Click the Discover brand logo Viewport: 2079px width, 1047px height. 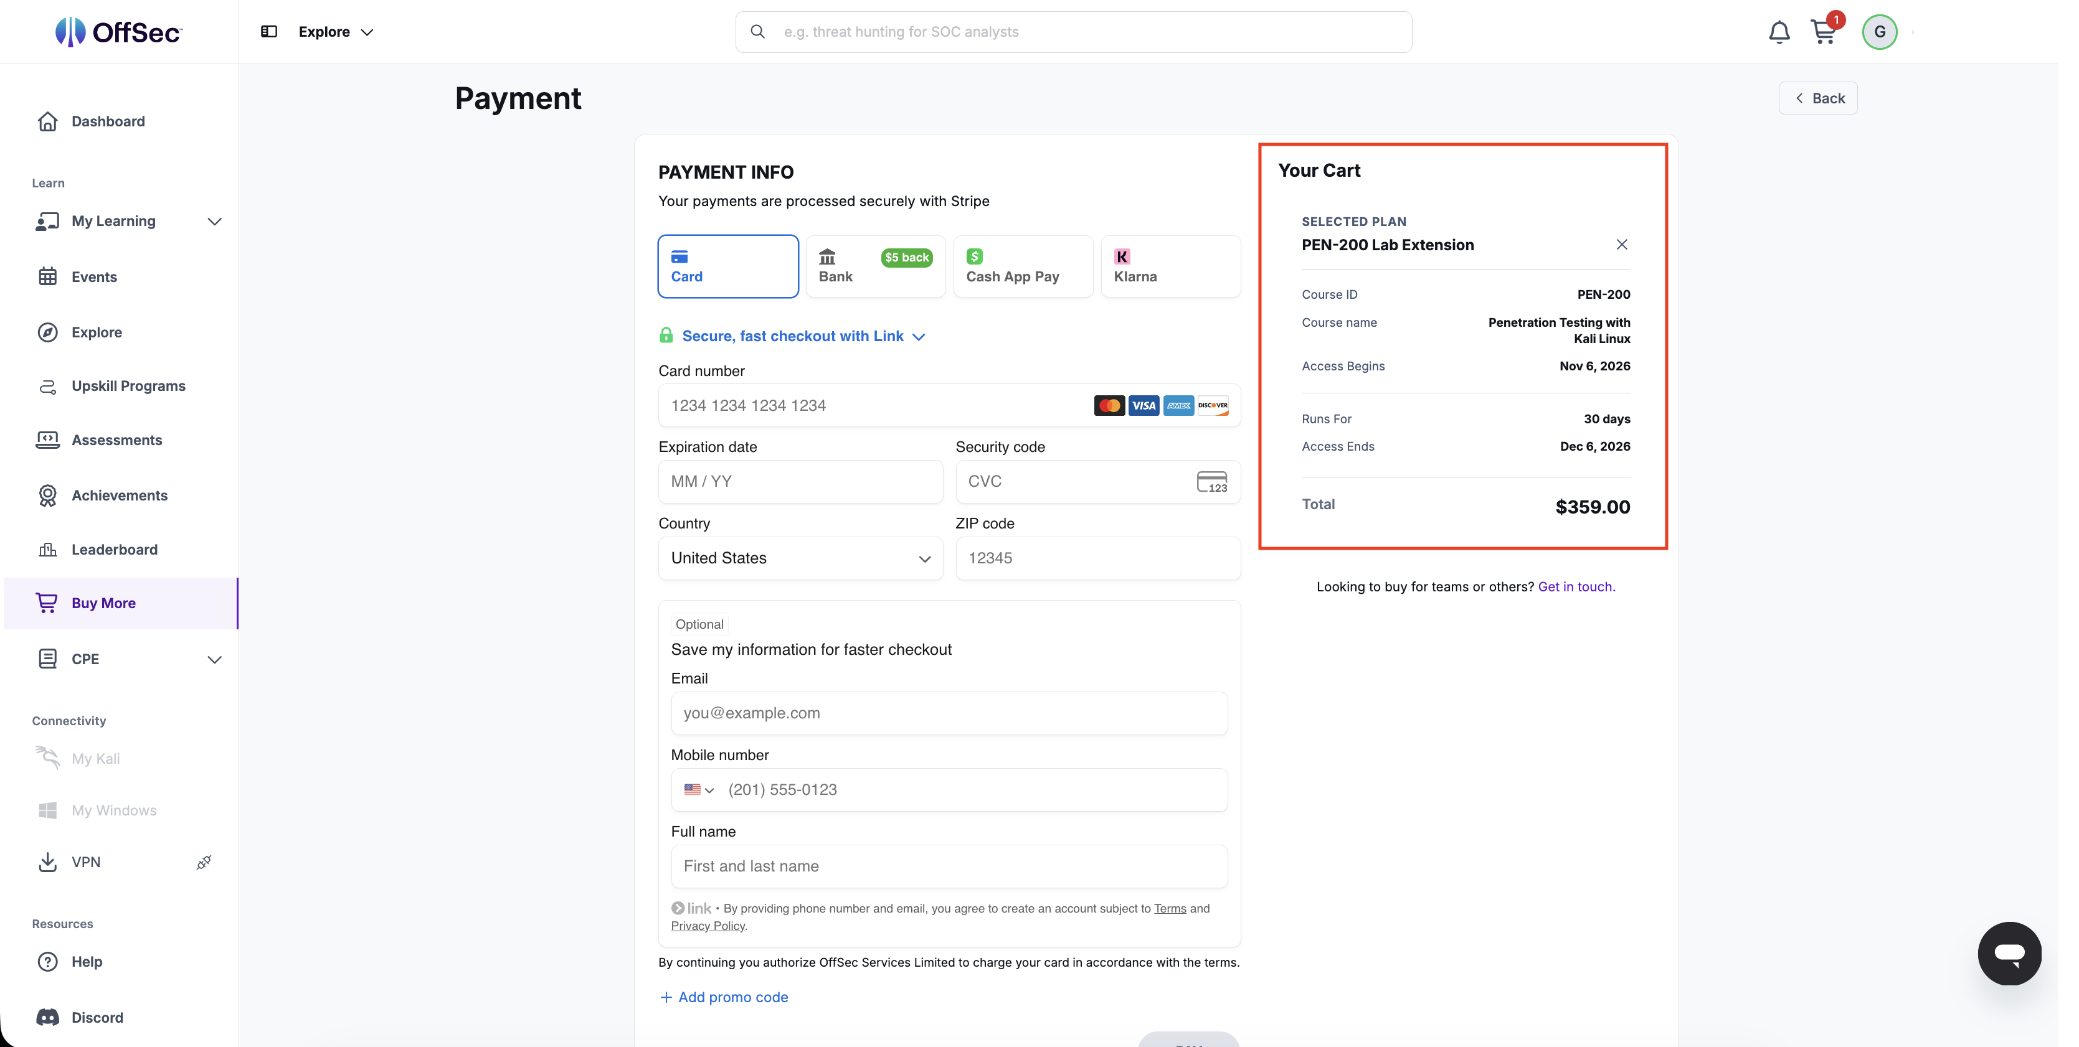click(x=1212, y=406)
